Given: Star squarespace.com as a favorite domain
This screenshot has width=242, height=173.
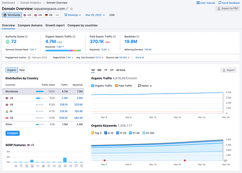Looking at the screenshot, I should pos(71,9).
